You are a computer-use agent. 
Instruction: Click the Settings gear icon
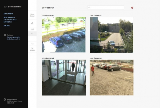[x=5, y=35]
